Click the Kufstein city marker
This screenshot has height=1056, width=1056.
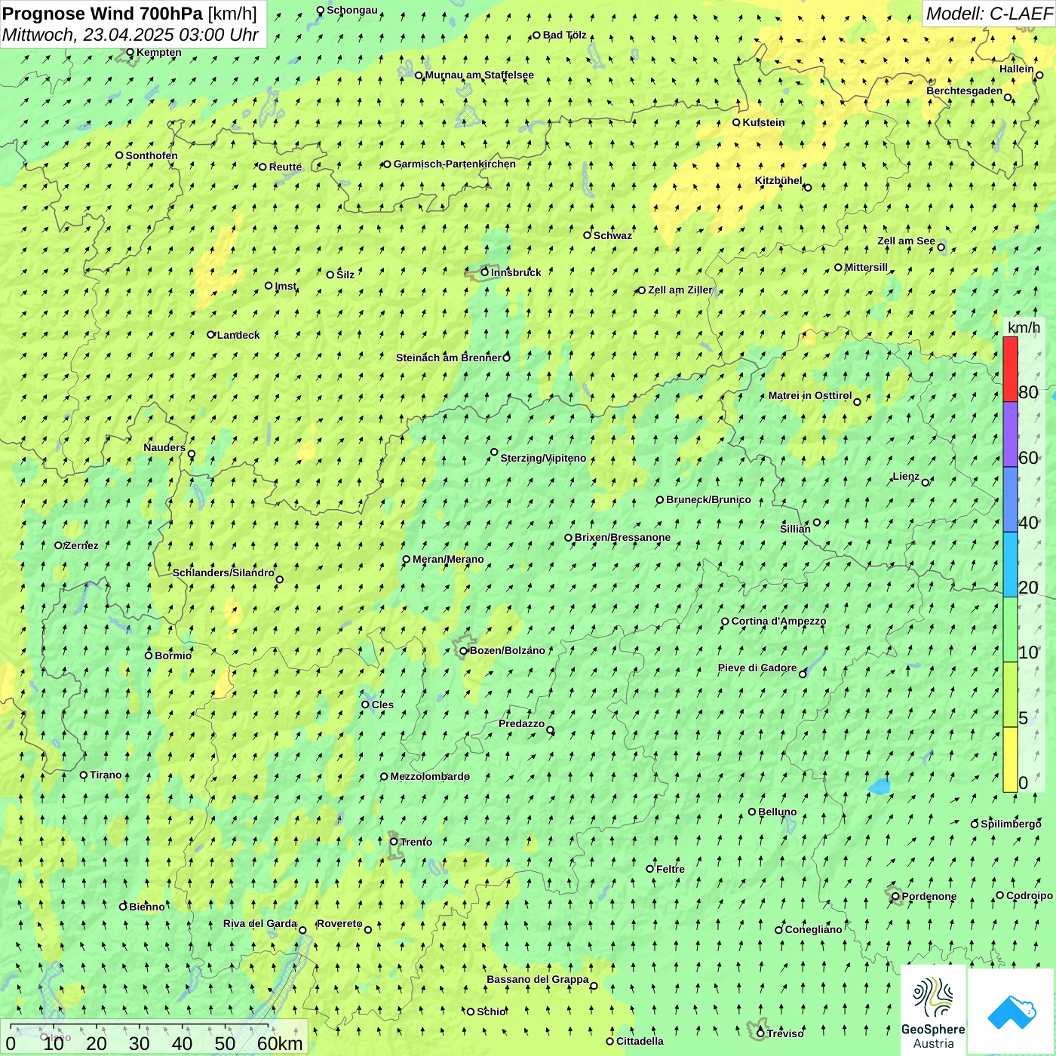pyautogui.click(x=737, y=122)
